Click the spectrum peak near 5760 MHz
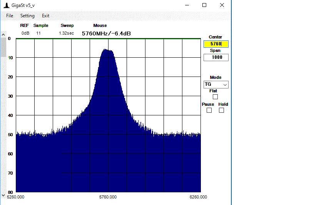 (x=108, y=50)
